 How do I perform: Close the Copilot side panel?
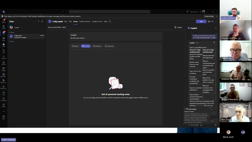point(216,28)
